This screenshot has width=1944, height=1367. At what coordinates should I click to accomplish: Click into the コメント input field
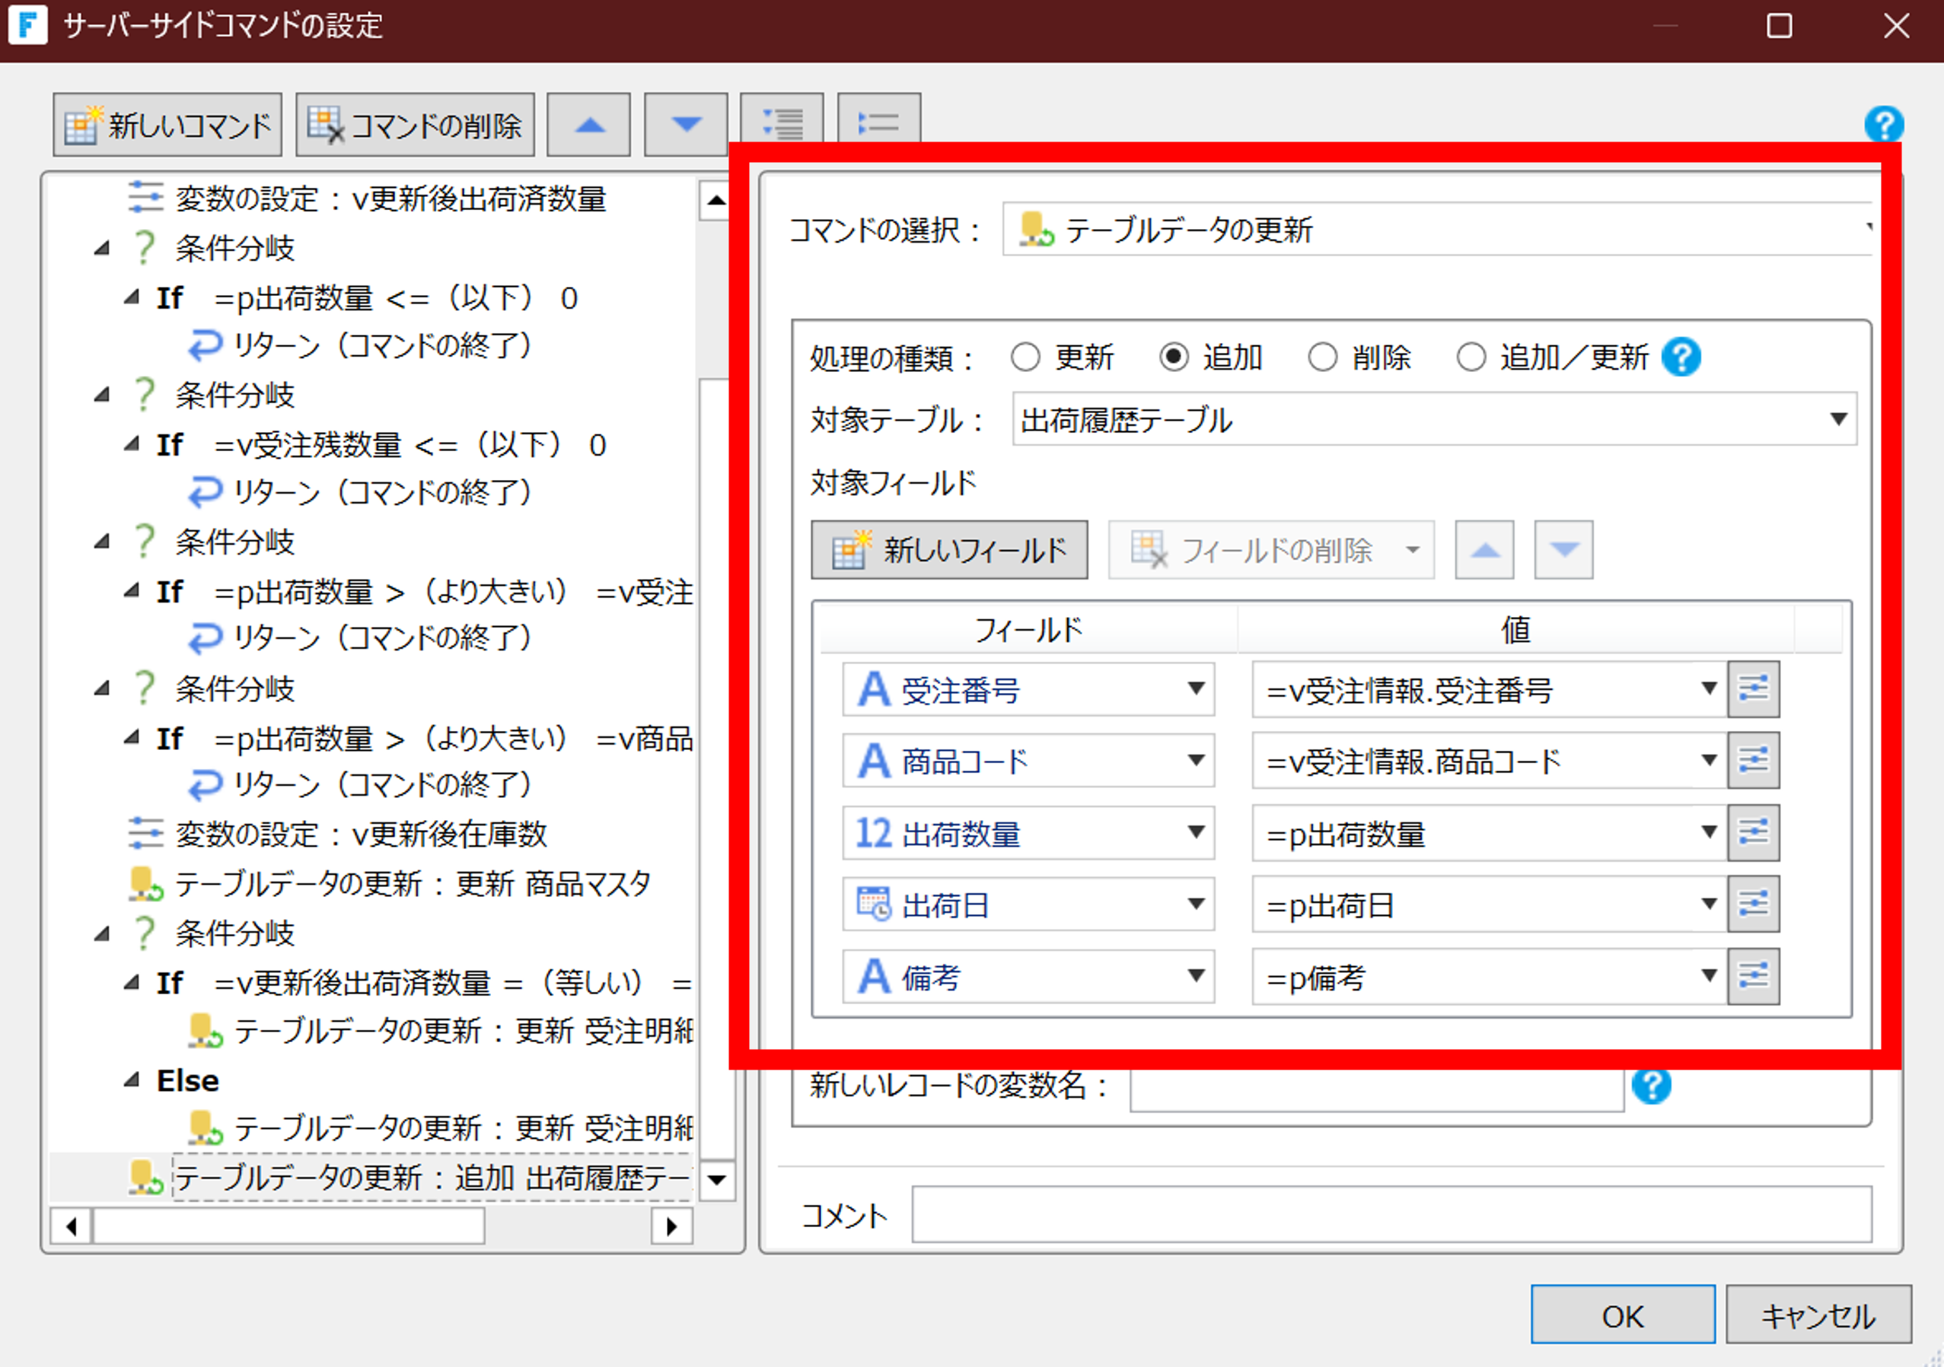pos(1391,1215)
